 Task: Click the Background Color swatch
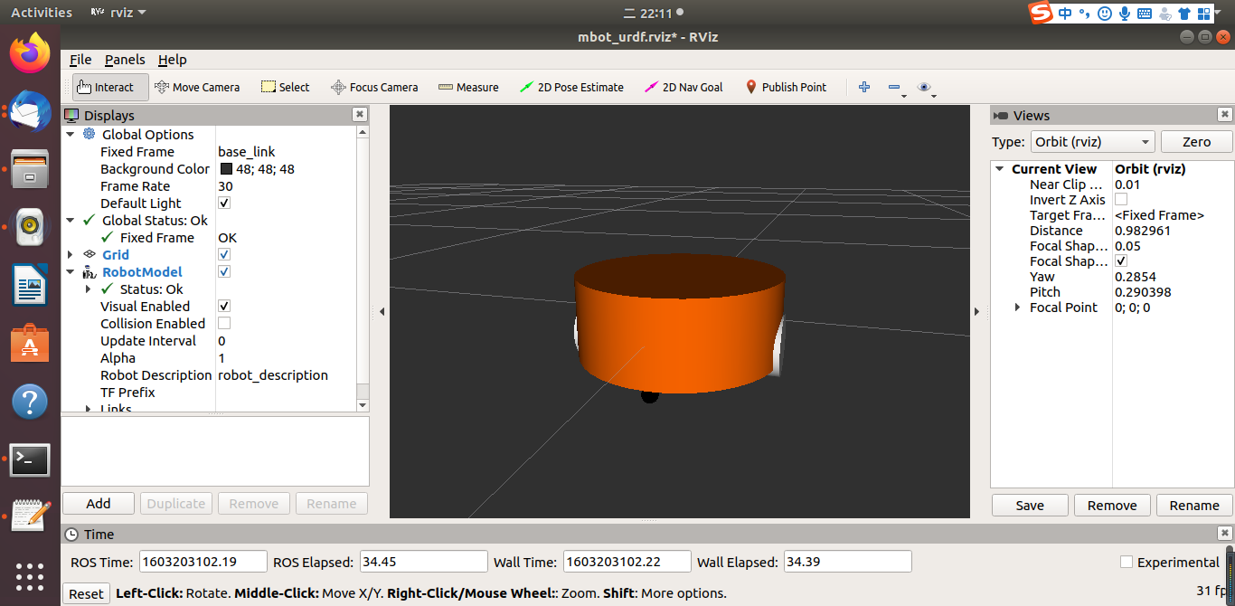click(226, 169)
